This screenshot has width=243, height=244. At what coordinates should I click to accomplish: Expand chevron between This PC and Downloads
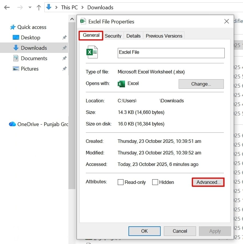[x=83, y=7]
